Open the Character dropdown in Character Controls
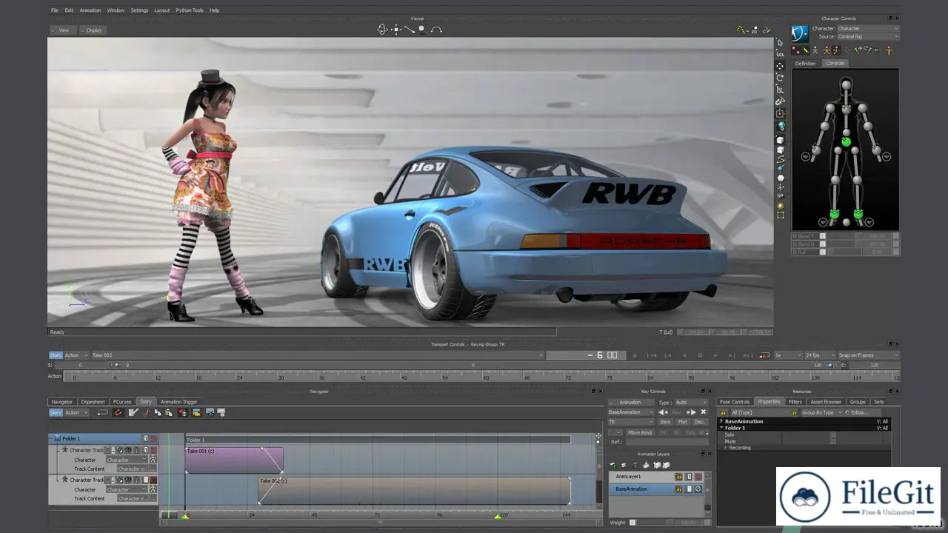The width and height of the screenshot is (948, 533). point(869,28)
